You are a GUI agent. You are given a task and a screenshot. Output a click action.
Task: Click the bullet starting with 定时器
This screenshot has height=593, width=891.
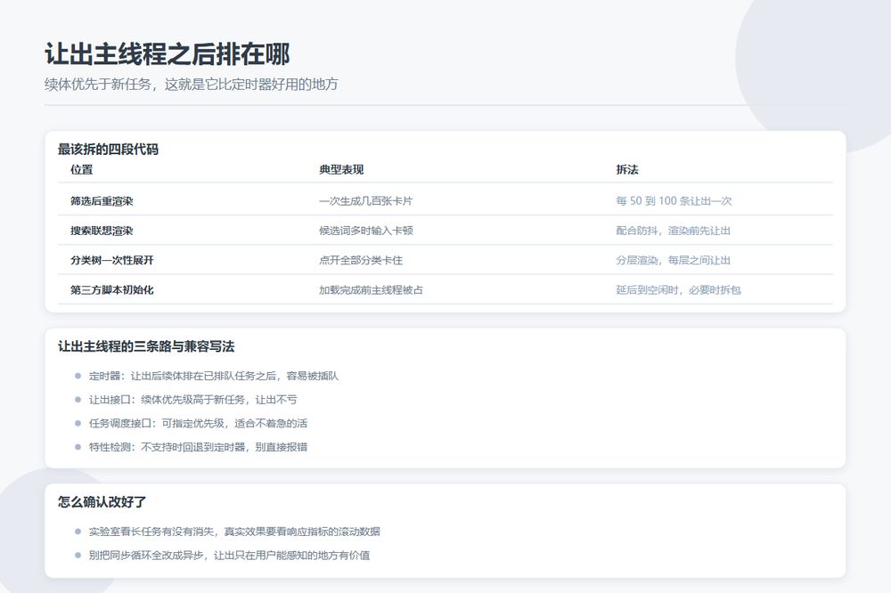(x=213, y=376)
